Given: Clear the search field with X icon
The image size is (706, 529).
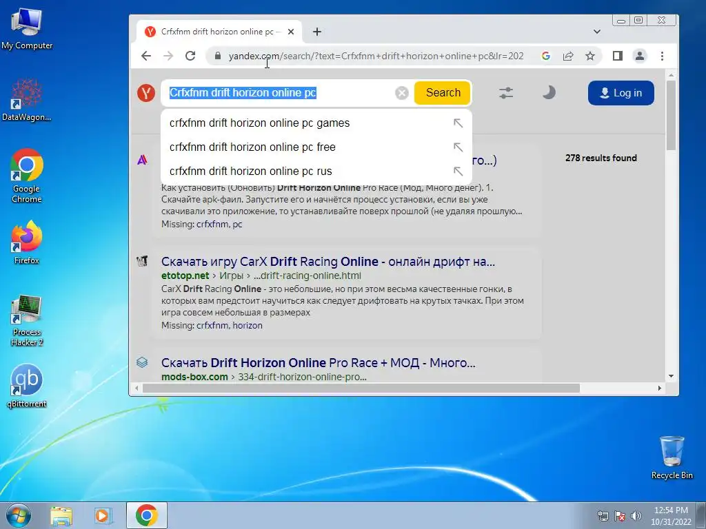Looking at the screenshot, I should tap(402, 93).
